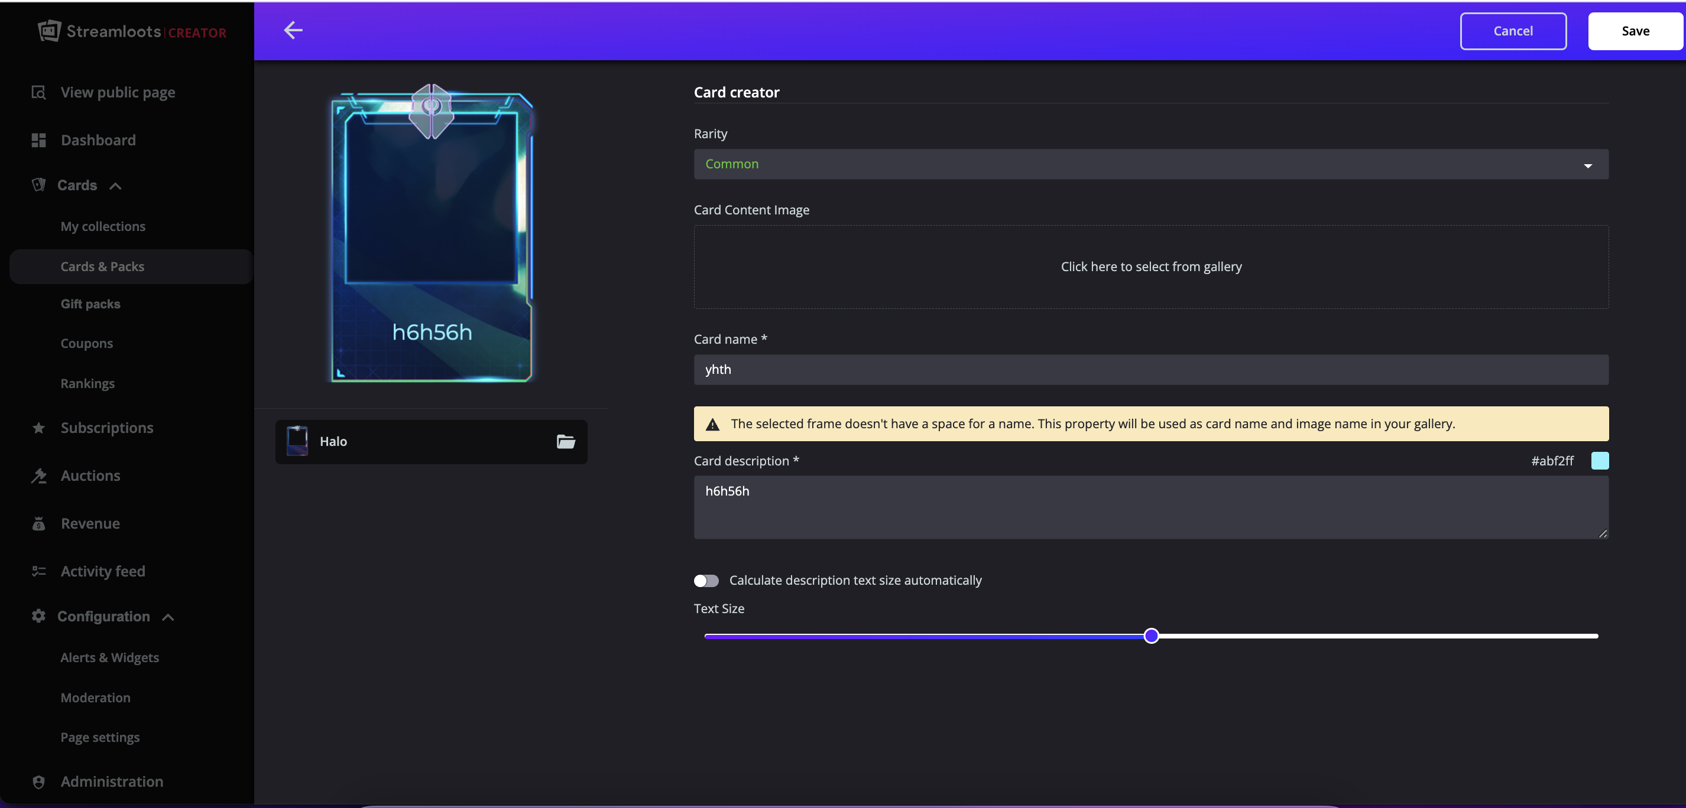The width and height of the screenshot is (1686, 808).
Task: Click the Activity feed list icon
Action: click(38, 571)
